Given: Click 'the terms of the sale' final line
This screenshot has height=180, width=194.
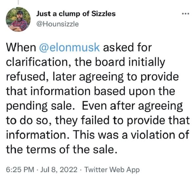Looking at the screenshot, I should click(x=61, y=149).
